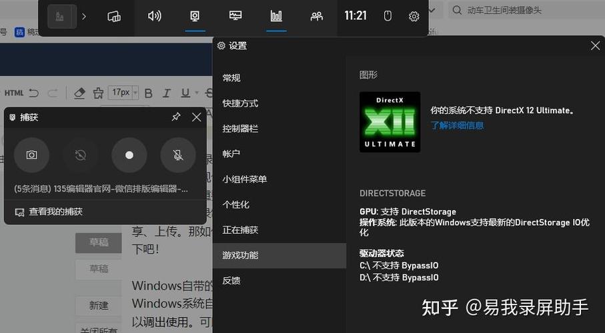
Task: Open the Xbox Social people widget
Action: pos(317,16)
